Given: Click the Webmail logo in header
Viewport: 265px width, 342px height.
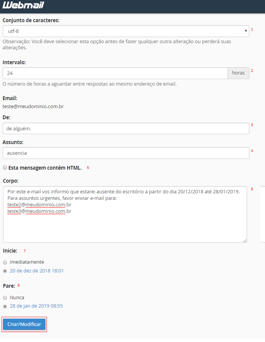Looking at the screenshot, I should point(22,5).
